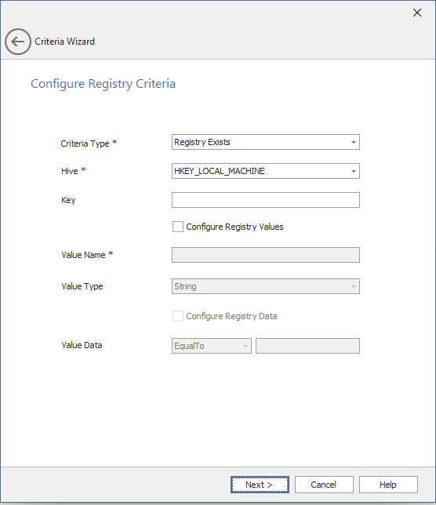Expand the Criteria Type dropdown arrow
This screenshot has height=505, width=436.
(x=354, y=142)
